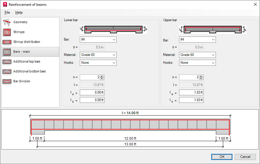This screenshot has width=260, height=164.
Task: Confirm with the OK button
Action: 222,157
